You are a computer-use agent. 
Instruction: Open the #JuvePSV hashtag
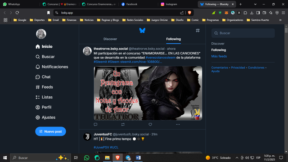(x=101, y=147)
